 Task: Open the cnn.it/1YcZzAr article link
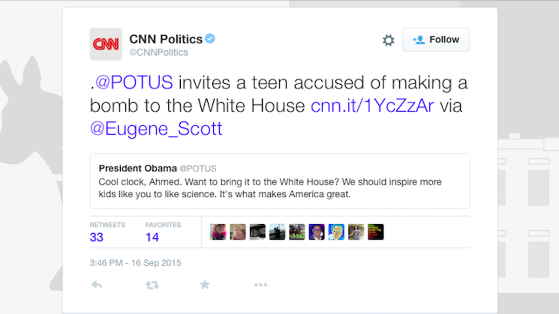pyautogui.click(x=372, y=106)
